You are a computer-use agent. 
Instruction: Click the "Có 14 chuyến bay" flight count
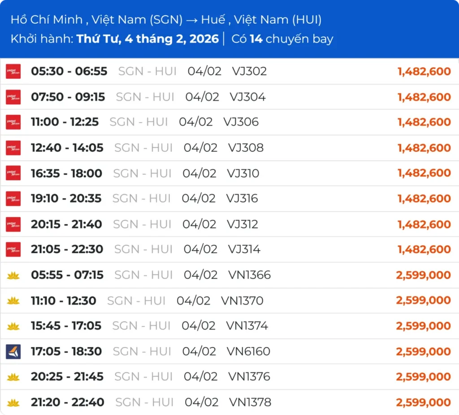click(282, 39)
